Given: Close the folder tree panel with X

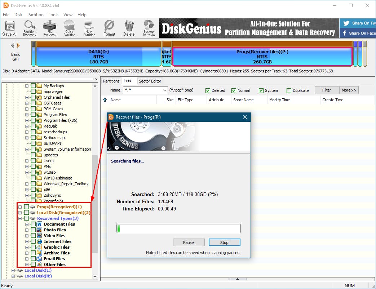Looking at the screenshot, I should [96, 79].
